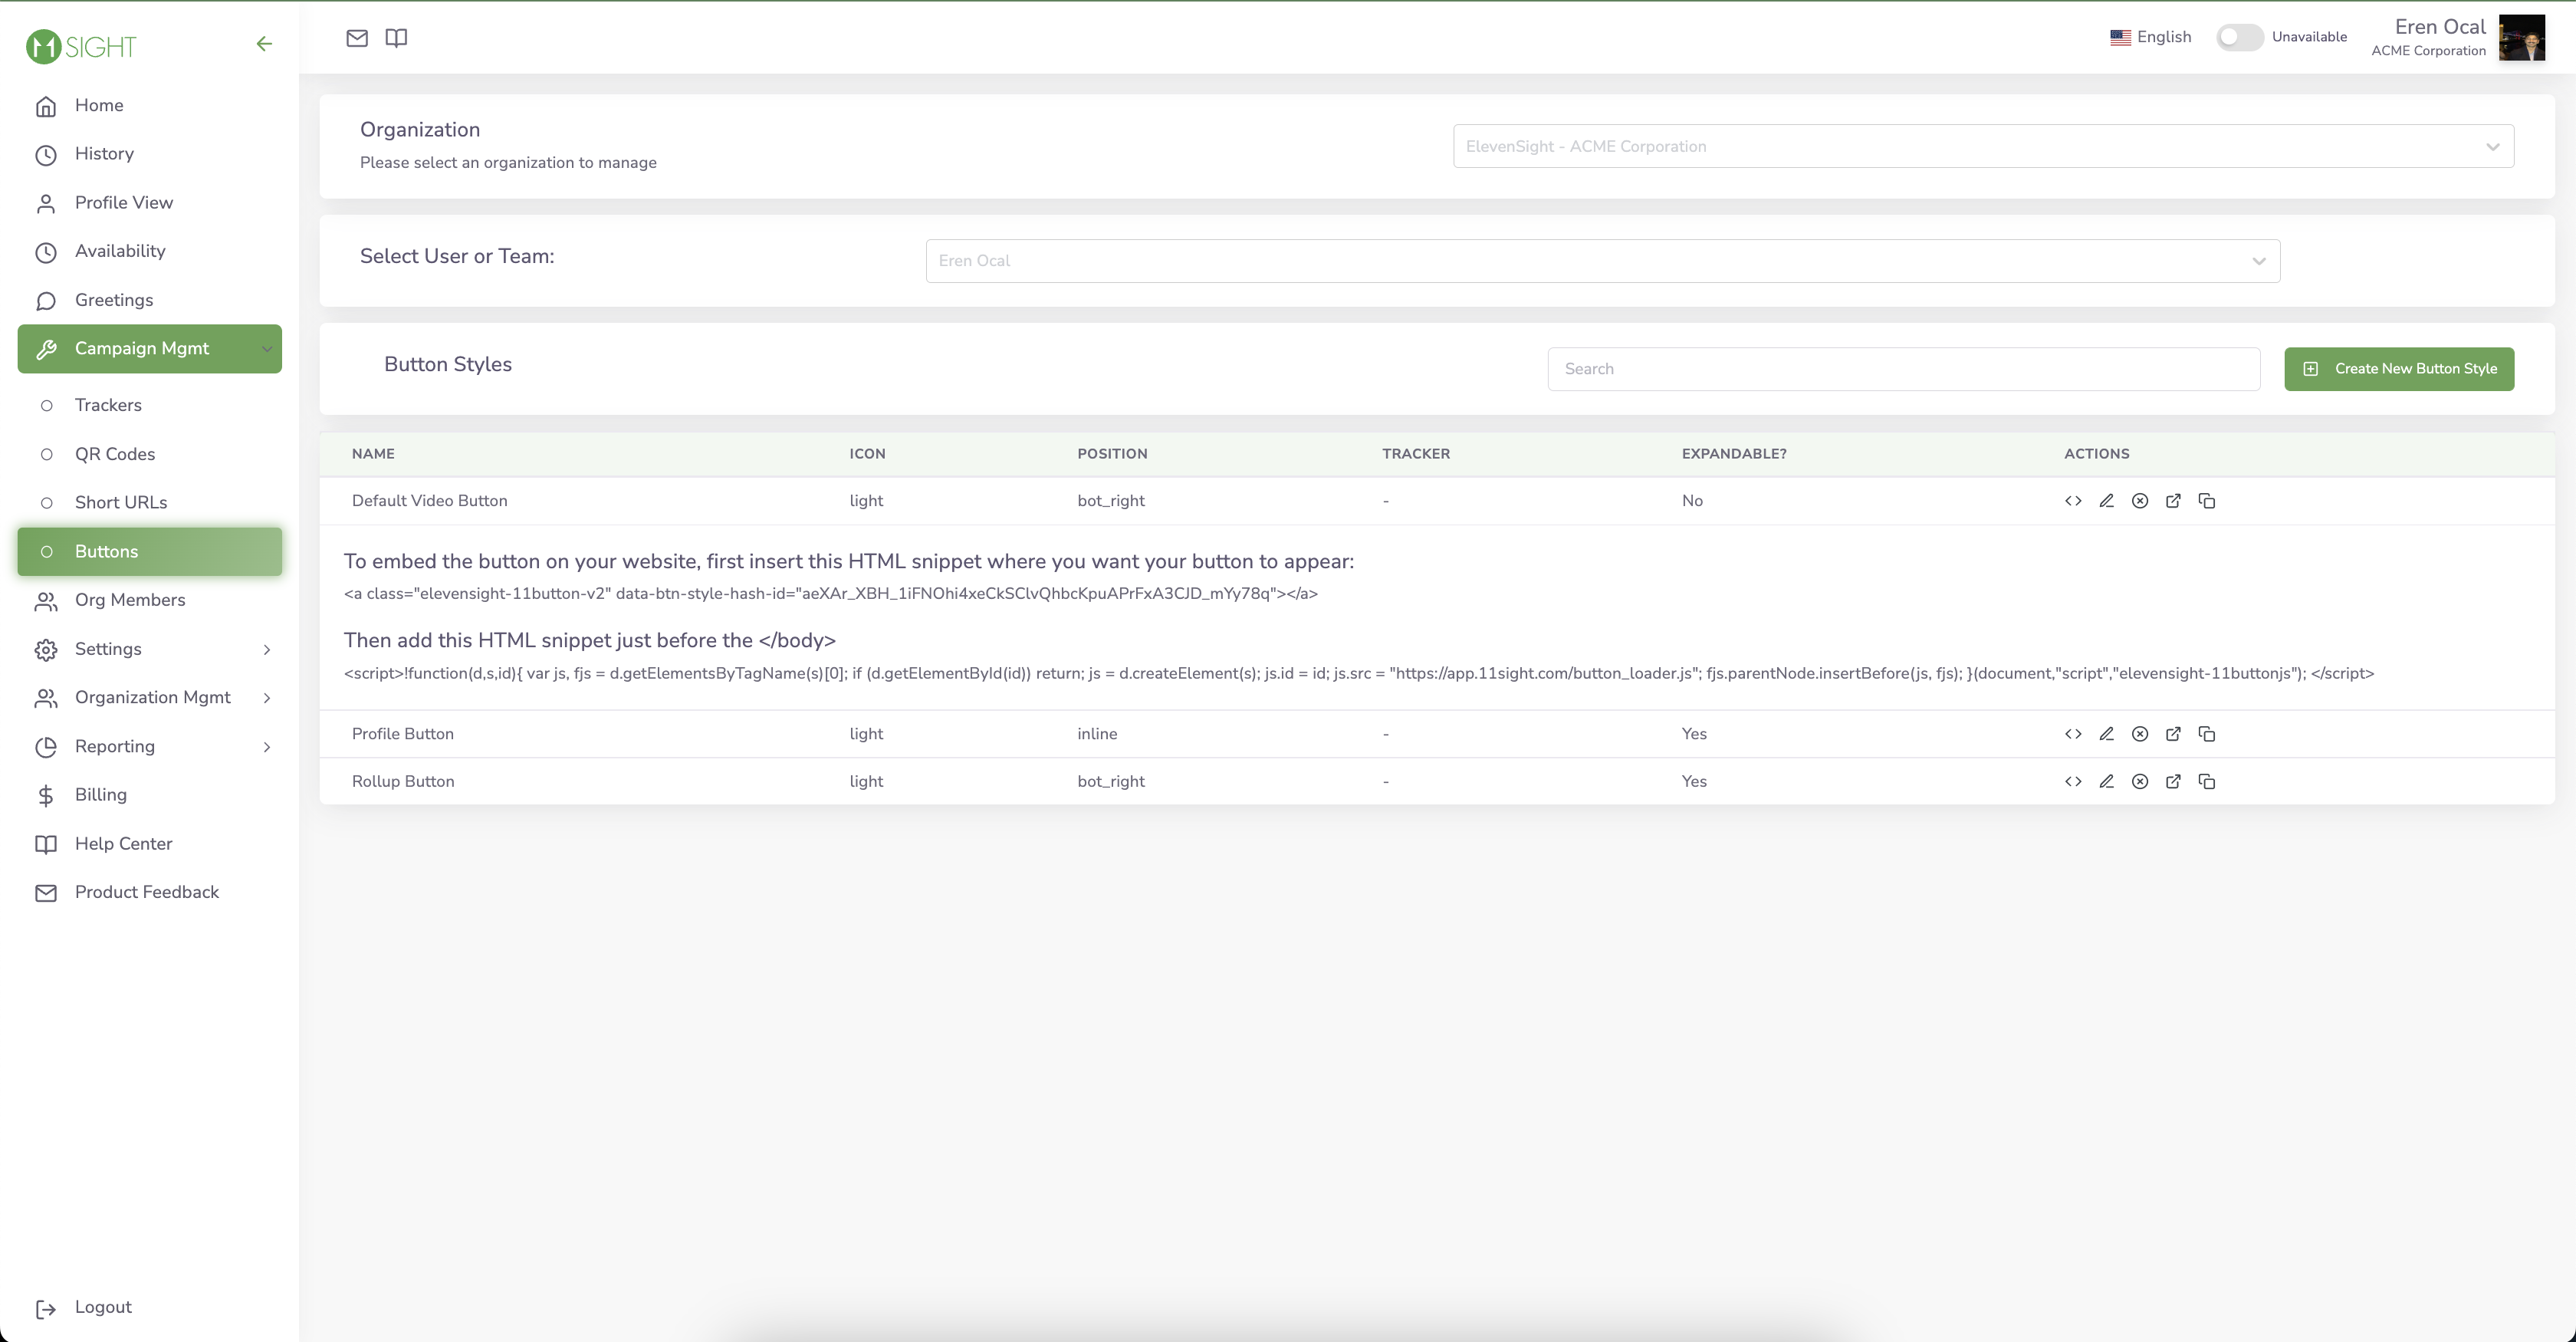
Task: Copy the Rollup Button style
Action: tap(2207, 782)
